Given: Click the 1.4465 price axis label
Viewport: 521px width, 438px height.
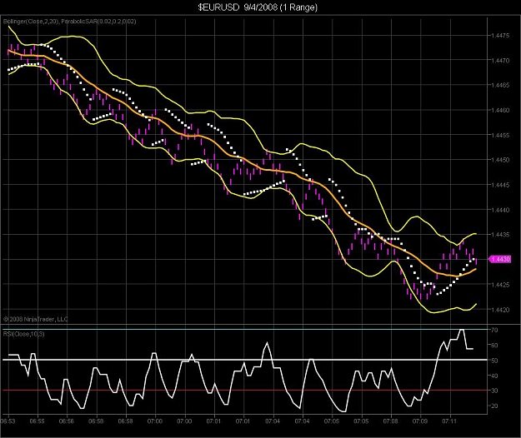Looking at the screenshot, I should coord(500,85).
